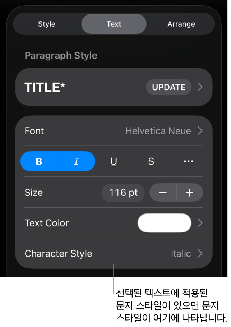Open Helvetica Neue font picker
Image resolution: width=231 pixels, height=327 pixels.
pos(158,131)
